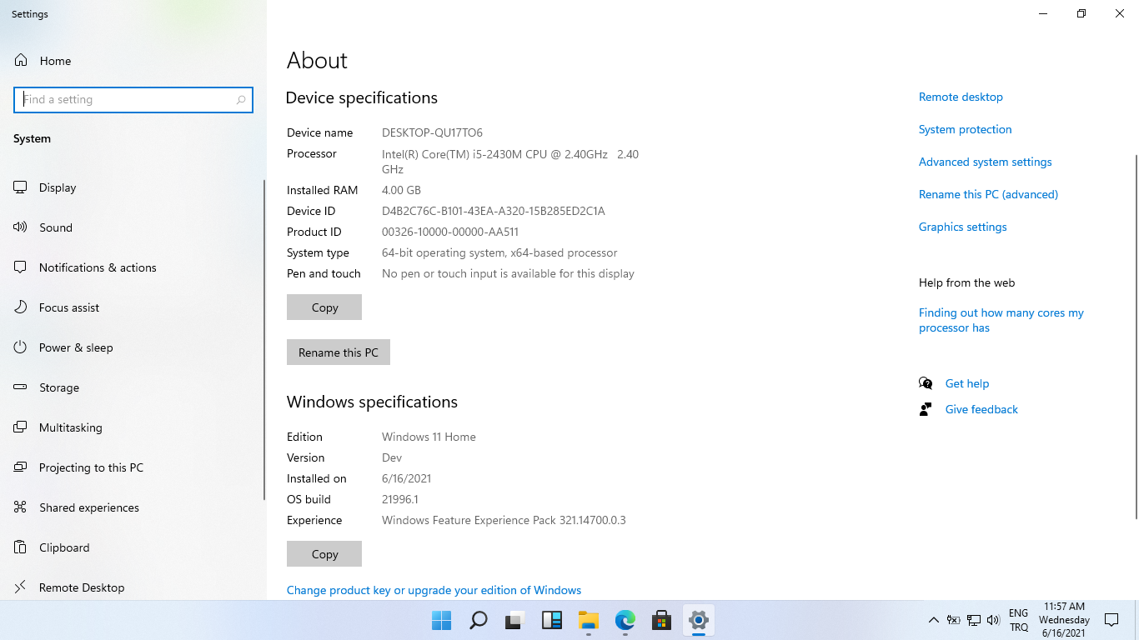Open the network tray icon

tap(973, 620)
